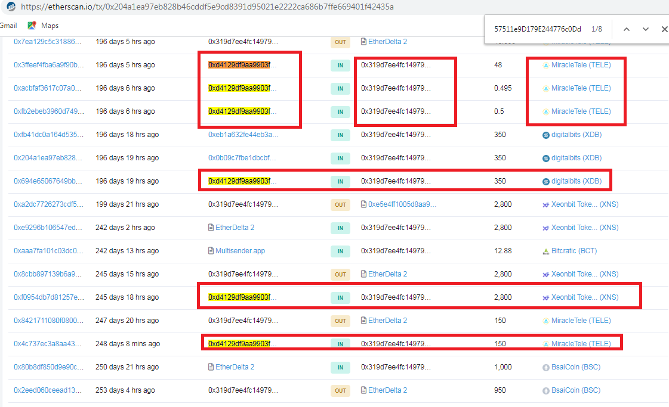Screen dimensions: 669x407
Task: Click OUT badge in 199 days 21 hrs row
Action: click(341, 204)
